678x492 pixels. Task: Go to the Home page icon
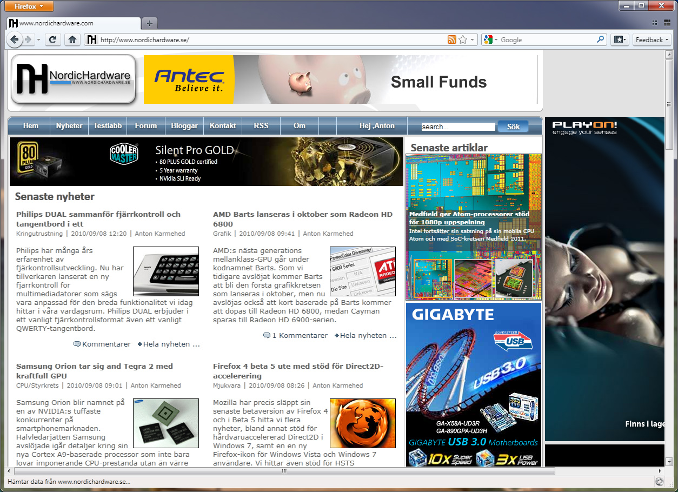click(72, 39)
